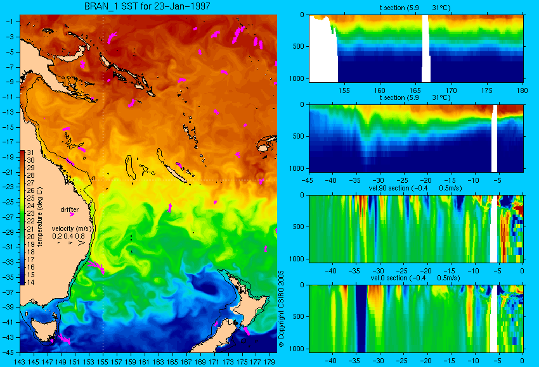
Task: Select the 'drifter' legend label on the map
Action: 70,209
